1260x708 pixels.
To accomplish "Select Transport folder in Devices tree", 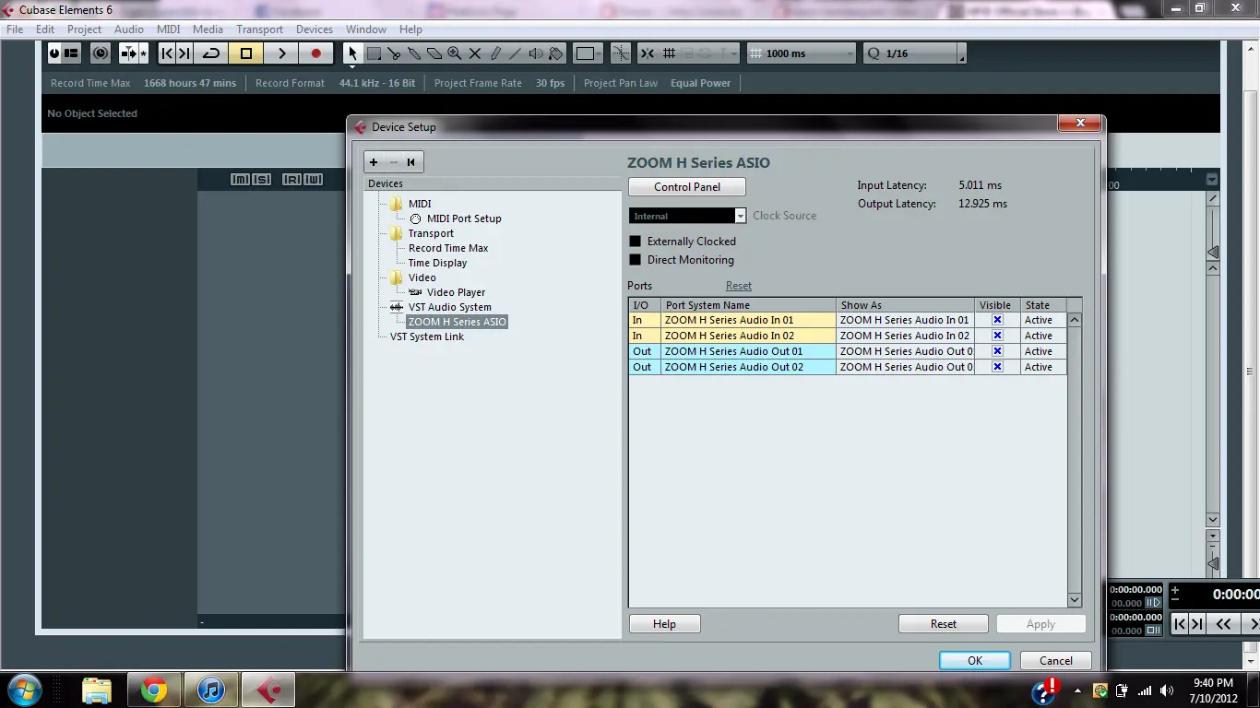I will 431,233.
